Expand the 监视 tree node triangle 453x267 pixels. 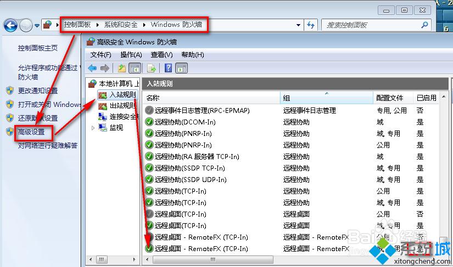point(93,128)
